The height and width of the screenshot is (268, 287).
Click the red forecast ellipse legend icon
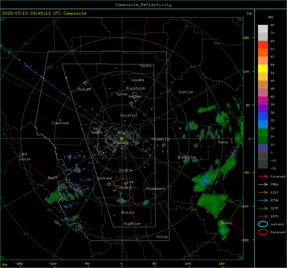point(263,232)
